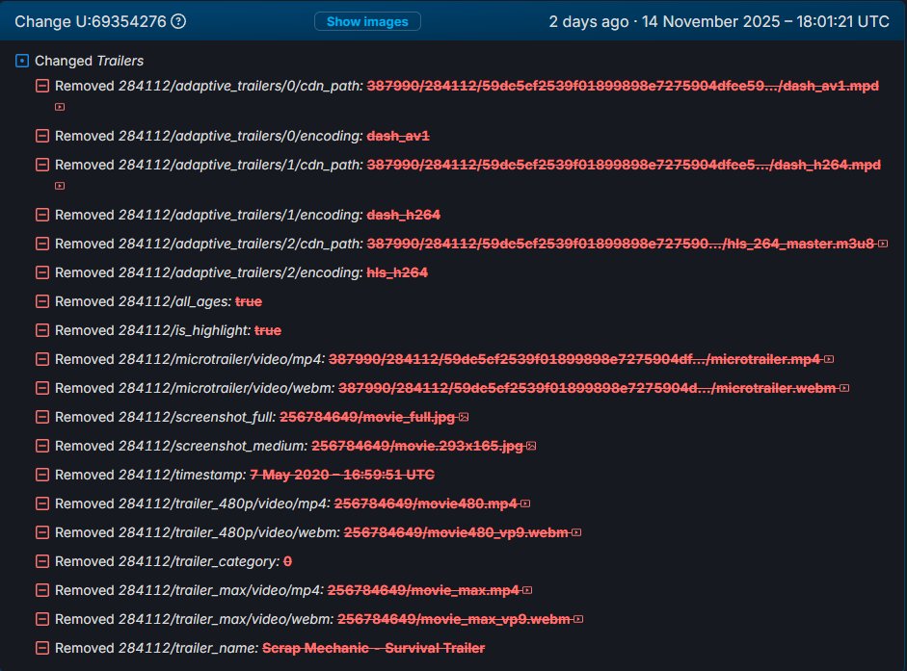Click the video icon after movie_max_vp9.webm

coord(578,620)
